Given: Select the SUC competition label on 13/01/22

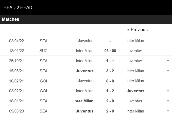Looking at the screenshot, I should (43, 51).
